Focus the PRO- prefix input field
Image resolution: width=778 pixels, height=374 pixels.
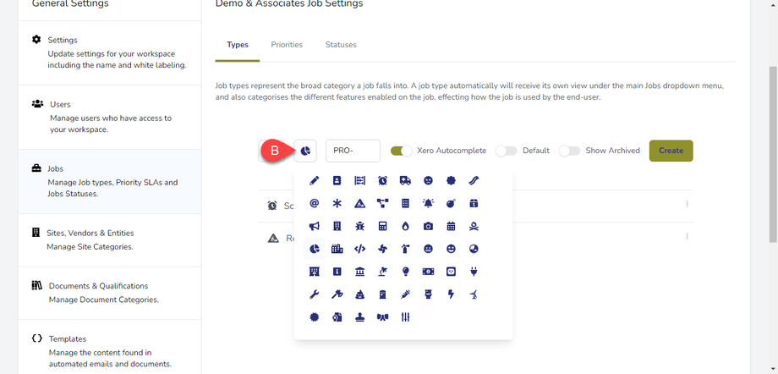[x=353, y=151]
